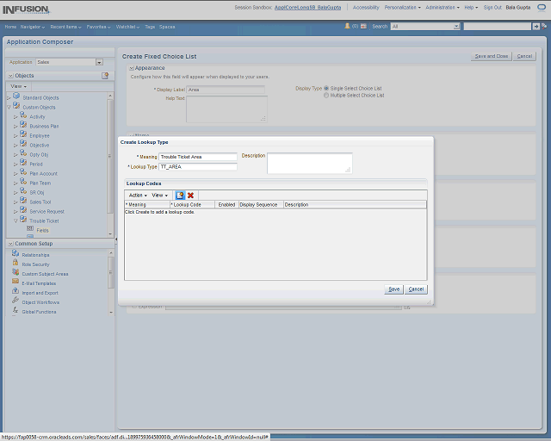Click the Global Functions fx icon
Viewport: 551px width, 441px height.
[x=15, y=311]
